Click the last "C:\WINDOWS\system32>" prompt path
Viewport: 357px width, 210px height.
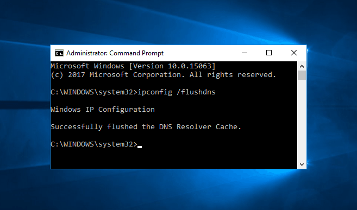[x=94, y=144]
